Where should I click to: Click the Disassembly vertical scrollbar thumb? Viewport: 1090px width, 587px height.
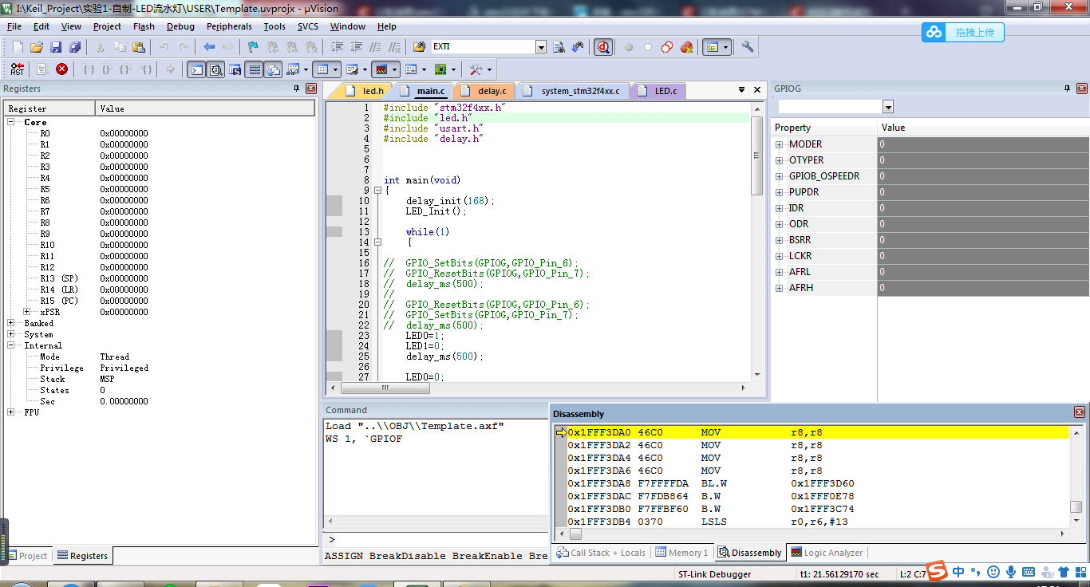tap(1076, 506)
